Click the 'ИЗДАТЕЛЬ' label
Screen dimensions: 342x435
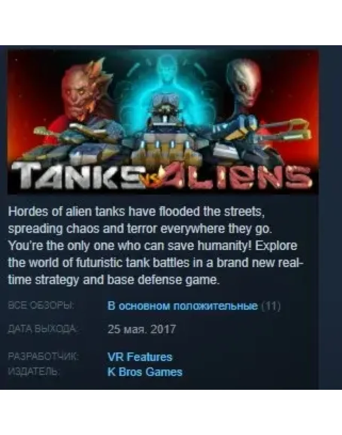pyautogui.click(x=33, y=371)
